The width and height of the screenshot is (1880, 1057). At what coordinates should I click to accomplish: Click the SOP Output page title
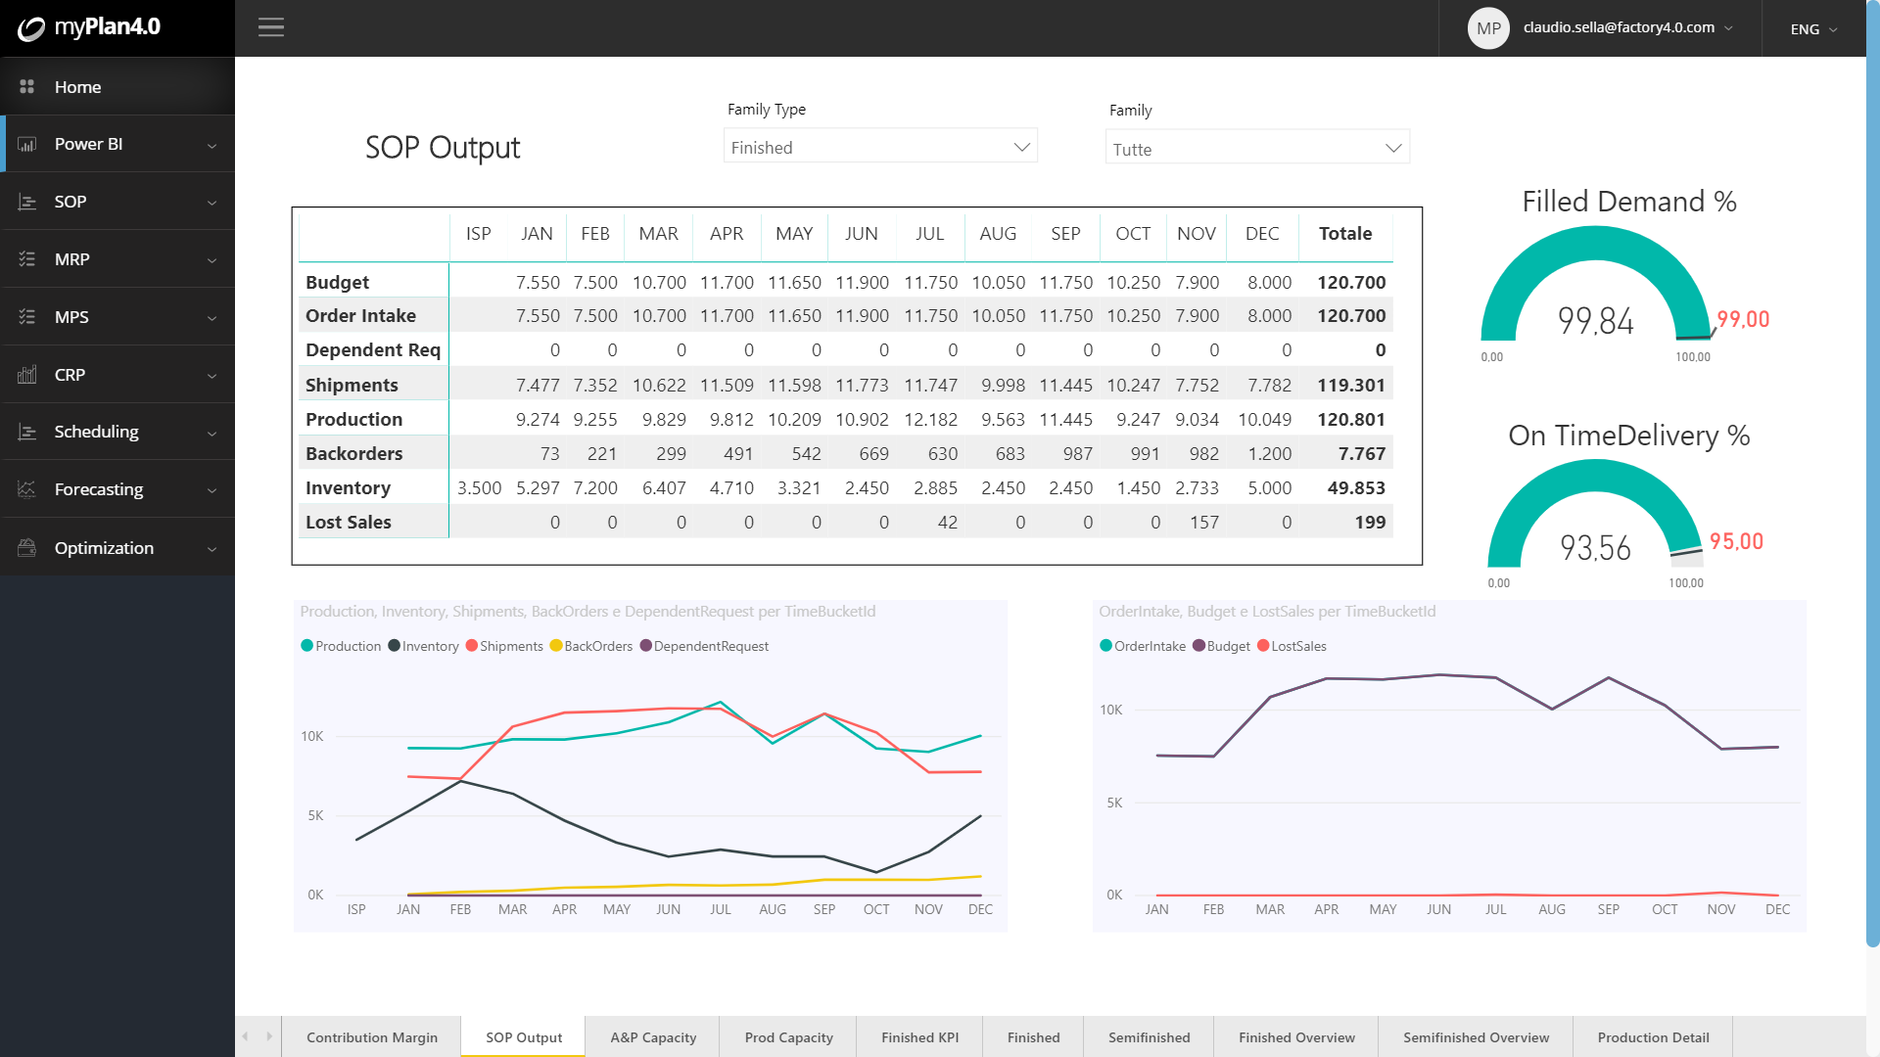pos(443,148)
